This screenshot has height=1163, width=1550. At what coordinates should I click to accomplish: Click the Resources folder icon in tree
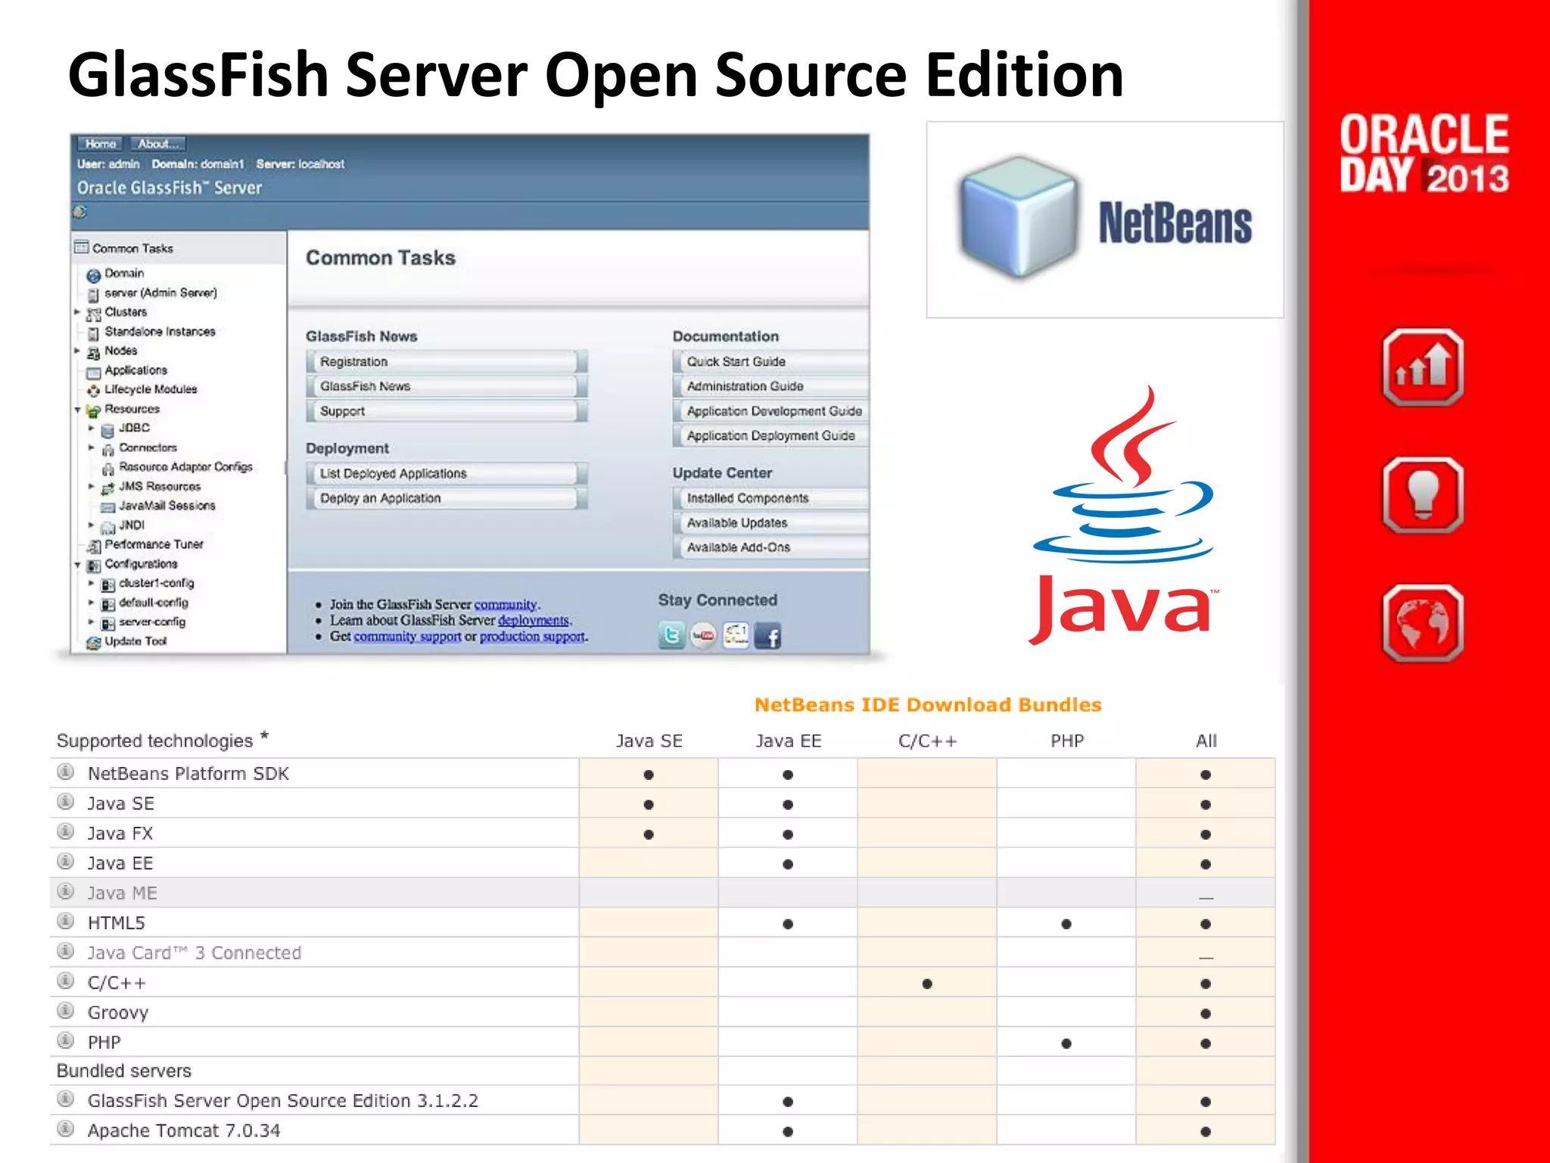click(x=93, y=410)
